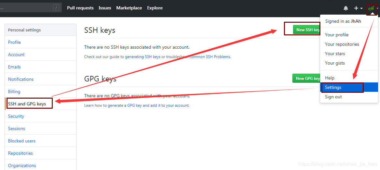This screenshot has height=170, width=380.
Task: Select Billing in settings sidebar
Action: click(x=40, y=91)
